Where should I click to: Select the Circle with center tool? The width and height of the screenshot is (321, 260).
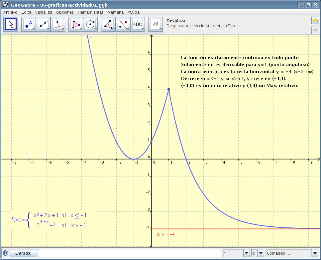pyautogui.click(x=90, y=24)
